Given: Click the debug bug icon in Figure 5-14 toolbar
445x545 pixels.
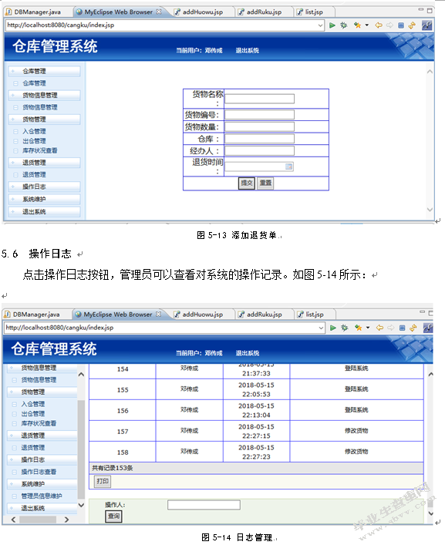Looking at the screenshot, I should pyautogui.click(x=345, y=328).
